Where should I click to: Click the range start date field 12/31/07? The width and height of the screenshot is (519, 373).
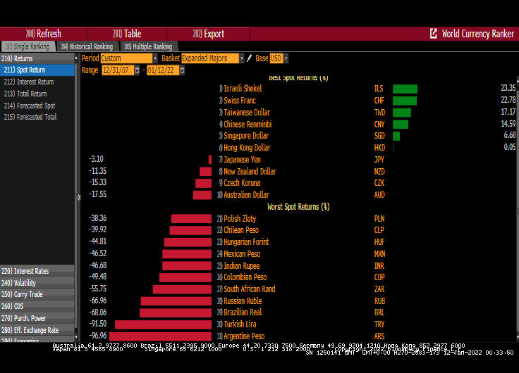118,70
